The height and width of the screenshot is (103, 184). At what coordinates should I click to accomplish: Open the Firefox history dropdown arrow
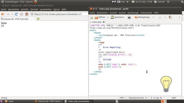point(12,14)
